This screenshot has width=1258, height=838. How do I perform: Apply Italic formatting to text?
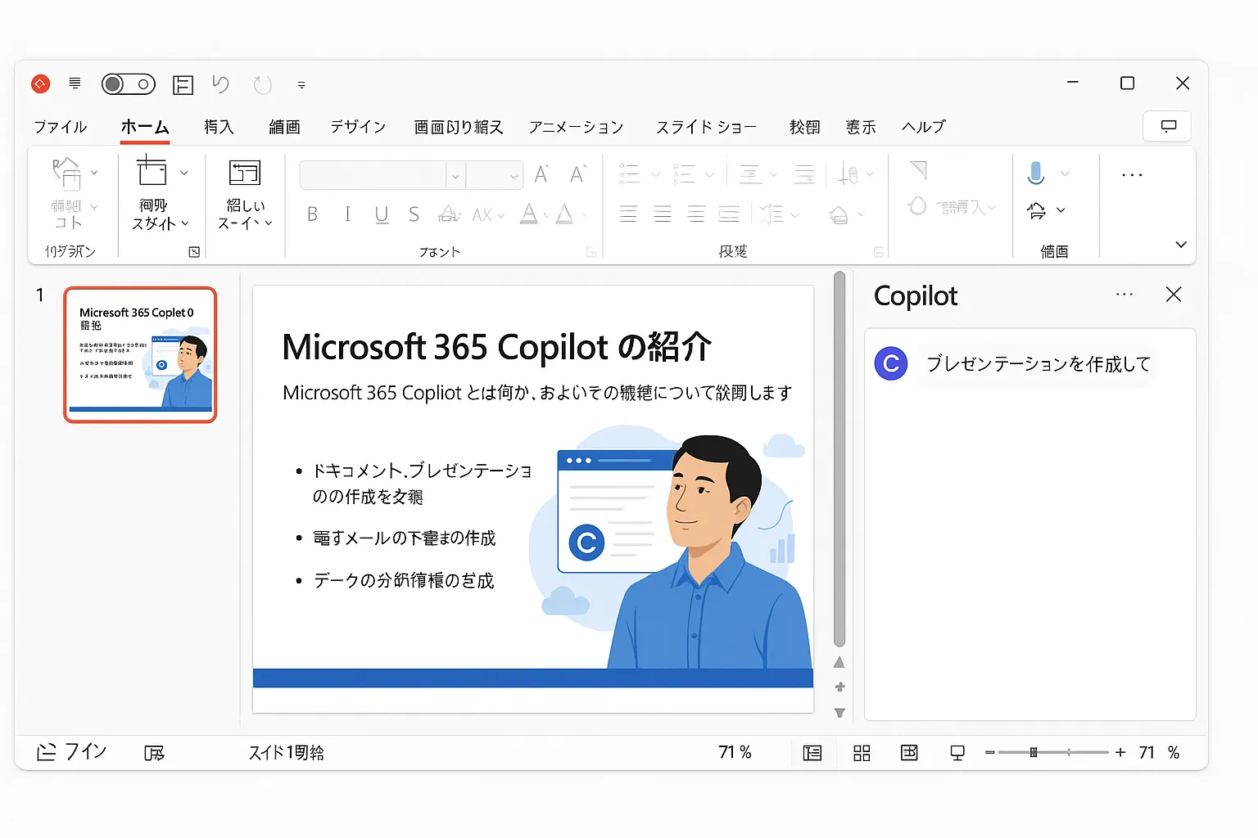coord(347,214)
